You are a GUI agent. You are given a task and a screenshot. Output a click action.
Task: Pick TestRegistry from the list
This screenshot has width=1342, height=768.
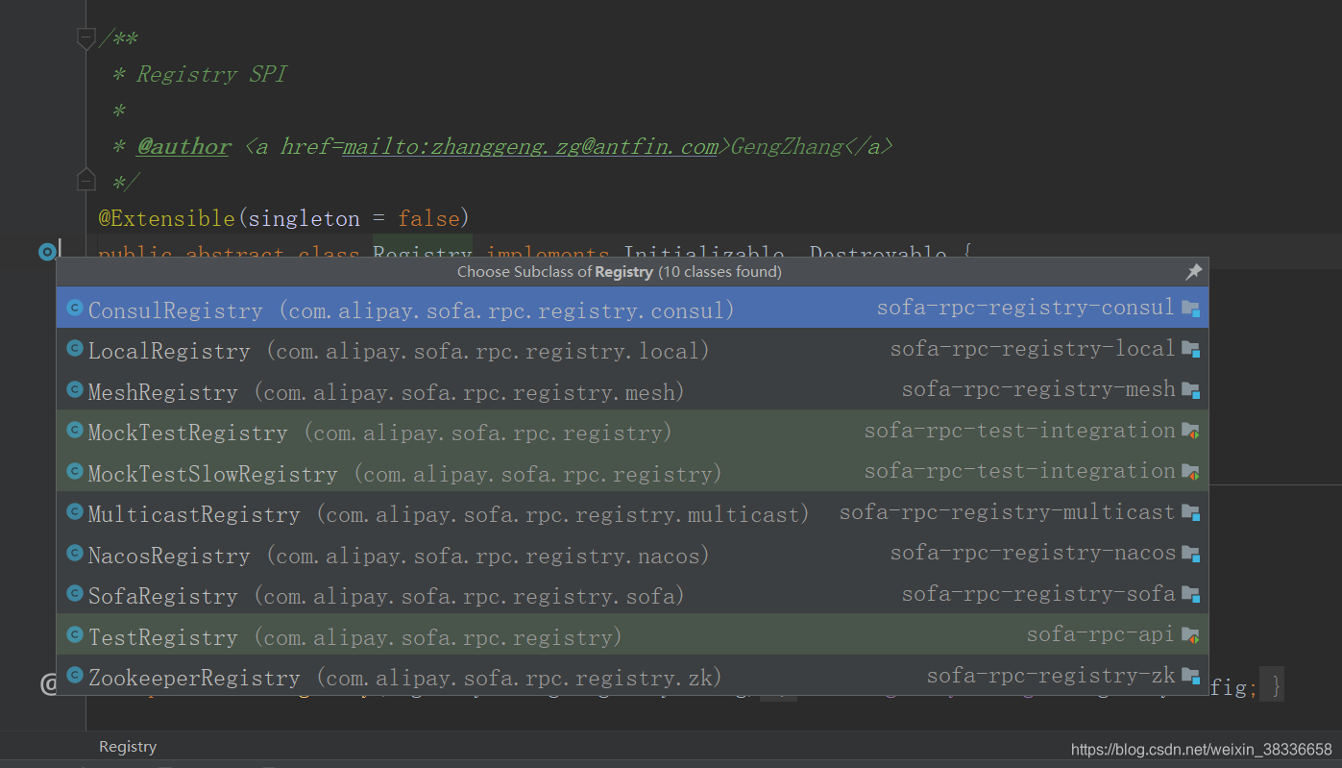[632, 635]
